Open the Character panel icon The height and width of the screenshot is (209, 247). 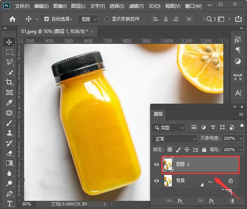point(238,93)
